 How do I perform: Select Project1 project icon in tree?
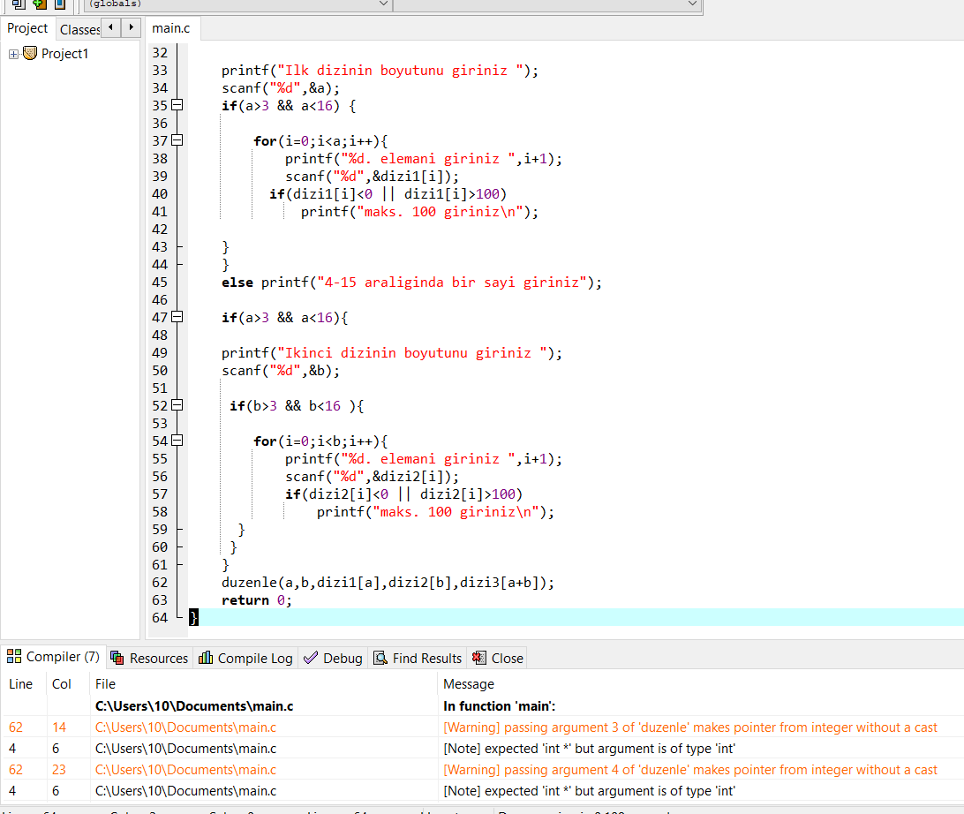coord(29,54)
